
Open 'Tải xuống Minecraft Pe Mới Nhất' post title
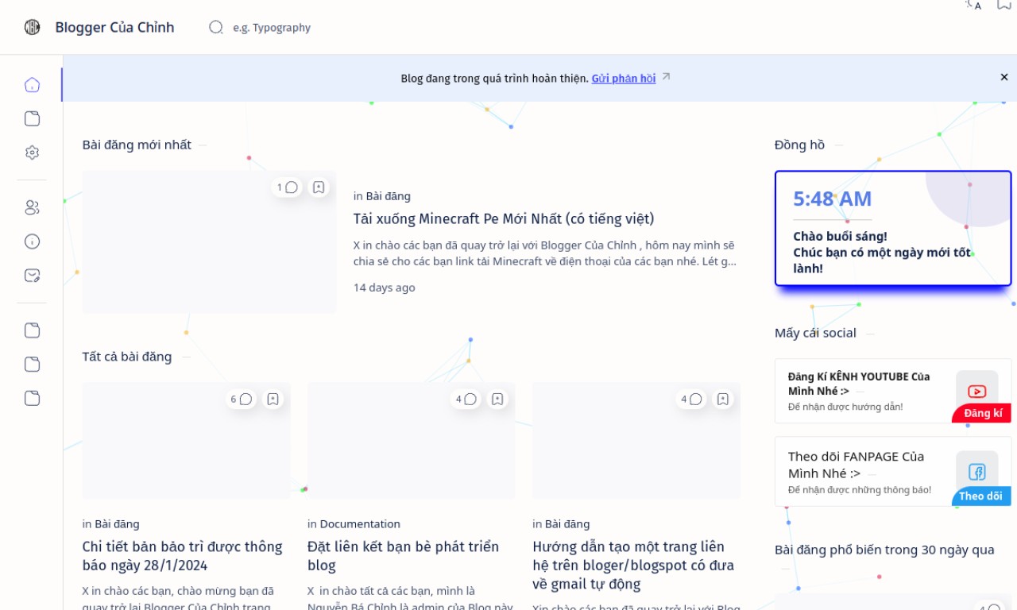click(504, 218)
